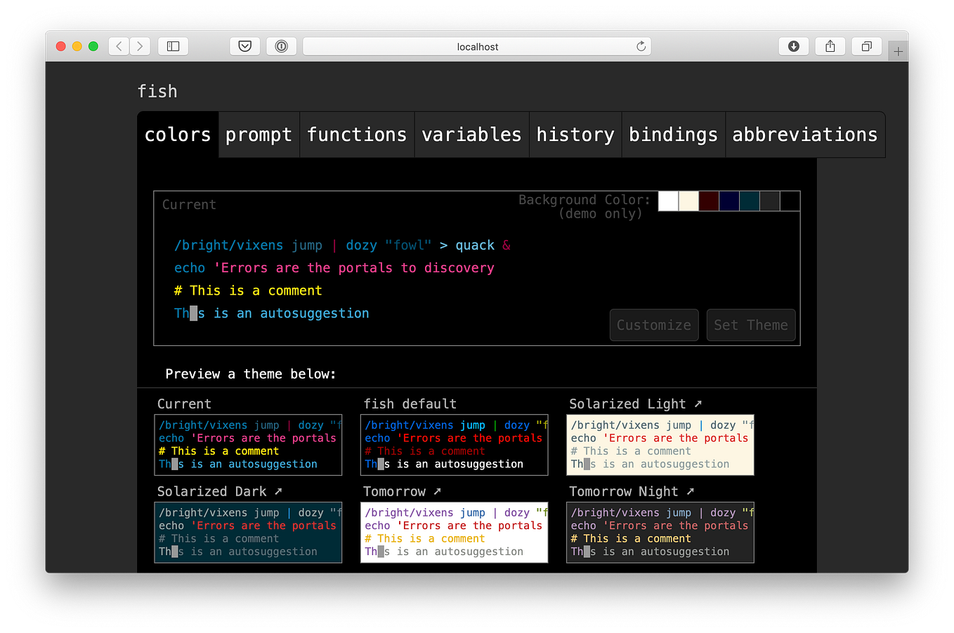Viewport: 954px width, 633px height.
Task: Pick the navy blue background swatch
Action: [729, 201]
